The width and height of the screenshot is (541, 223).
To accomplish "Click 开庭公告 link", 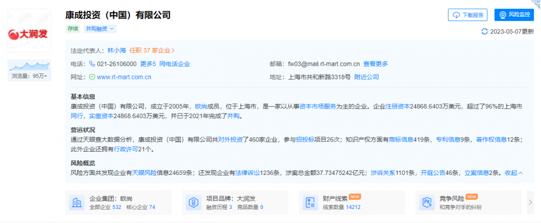I will click(x=432, y=173).
